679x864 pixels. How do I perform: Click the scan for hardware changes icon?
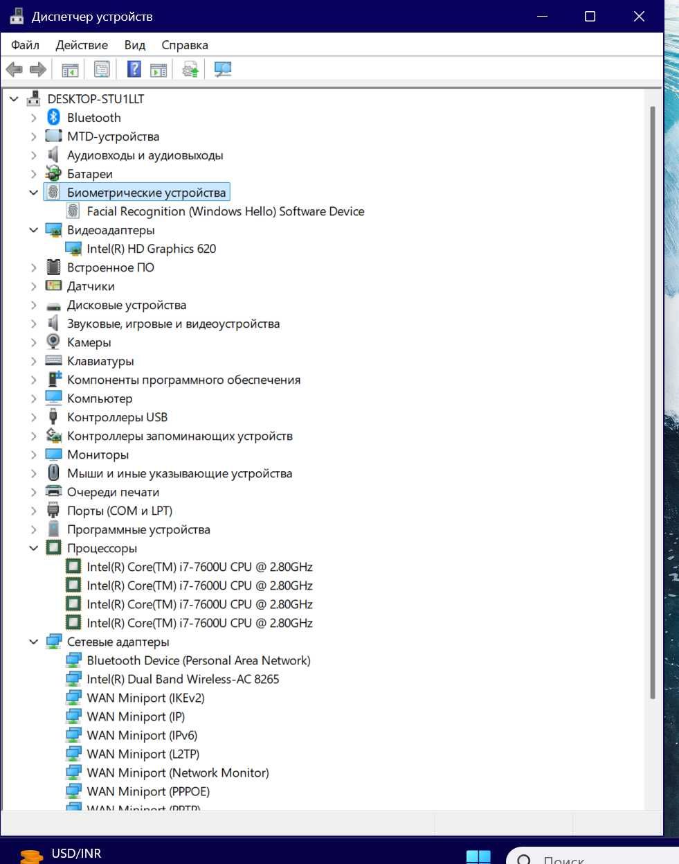tap(222, 69)
